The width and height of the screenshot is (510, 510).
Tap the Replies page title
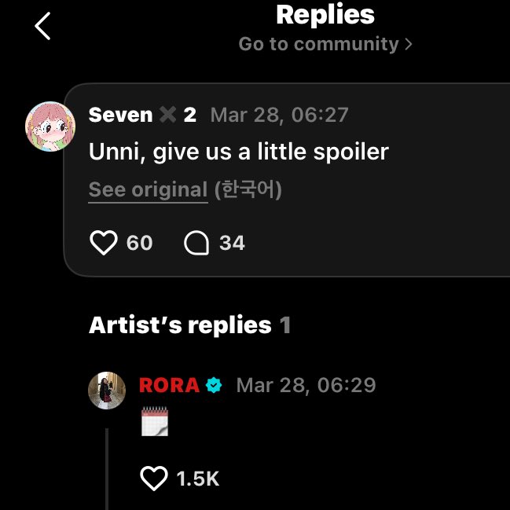click(x=325, y=14)
